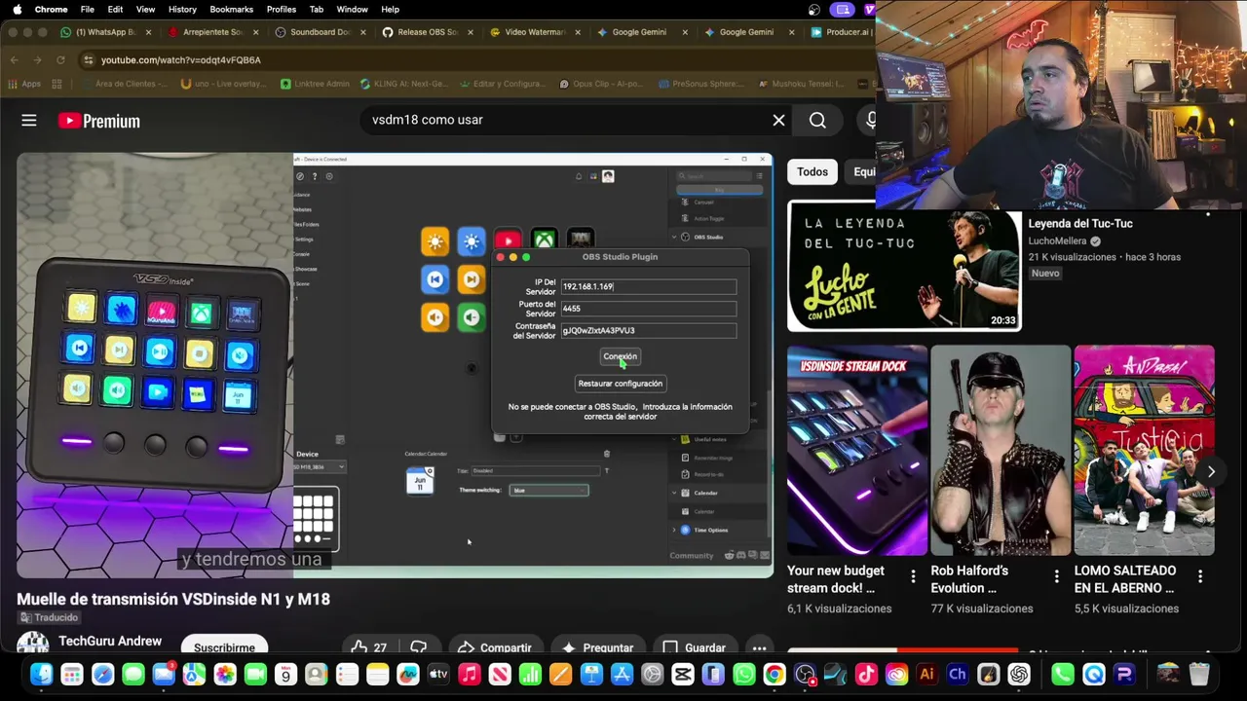Open 'Rob Halford's Evolution' short thumbnail

1001,450
